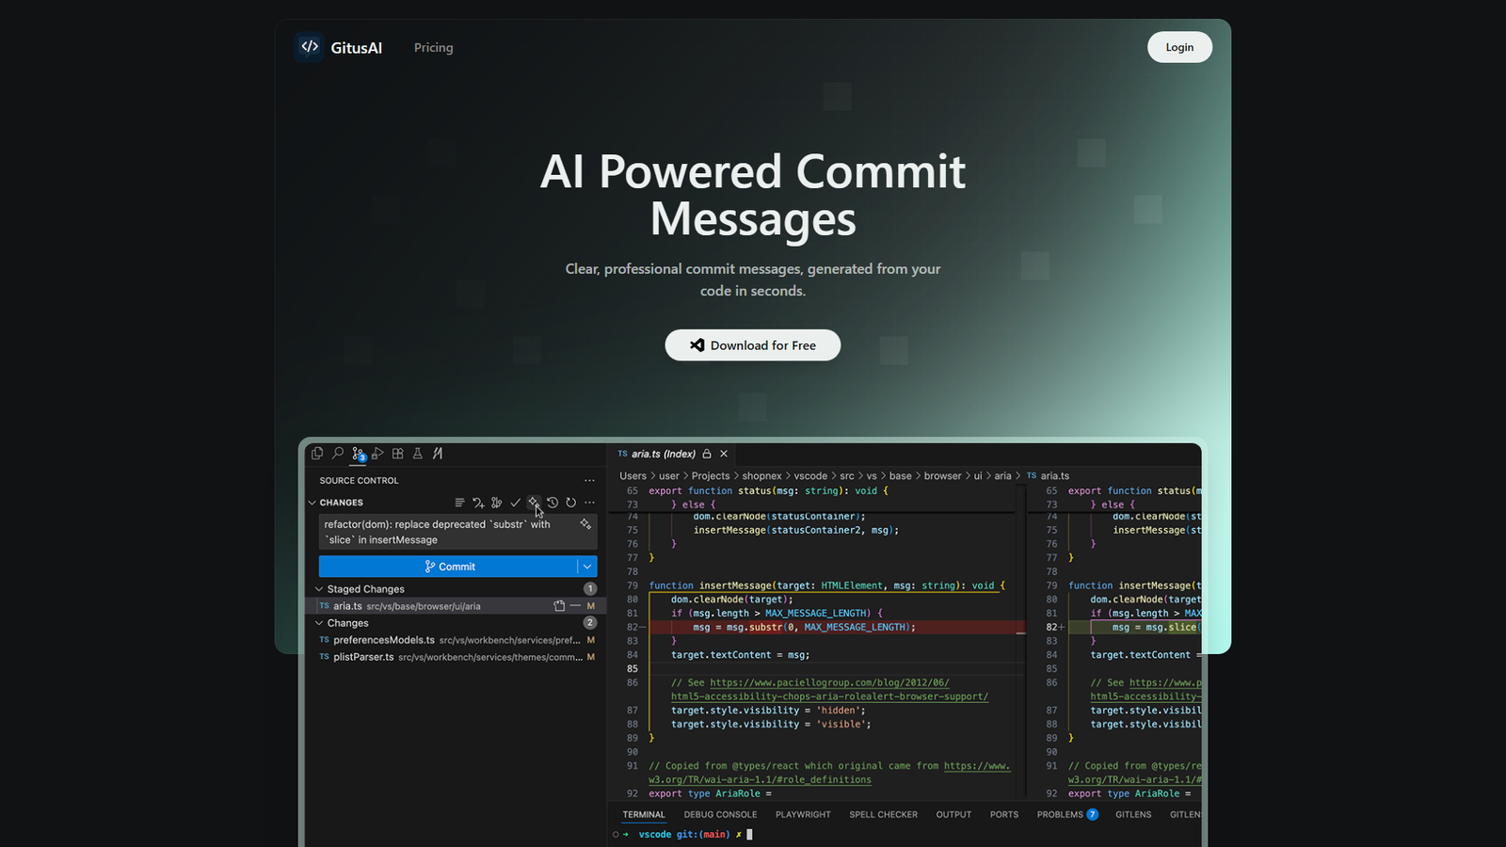This screenshot has height=847, width=1506.
Task: Open the Search view in the activity bar
Action: [338, 454]
